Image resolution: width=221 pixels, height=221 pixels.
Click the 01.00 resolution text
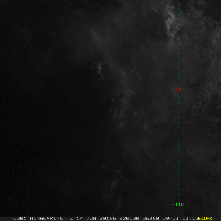click(x=190, y=218)
